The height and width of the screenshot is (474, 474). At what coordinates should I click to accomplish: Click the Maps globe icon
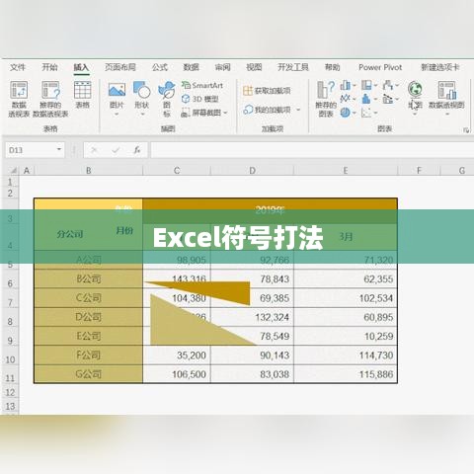tap(415, 90)
